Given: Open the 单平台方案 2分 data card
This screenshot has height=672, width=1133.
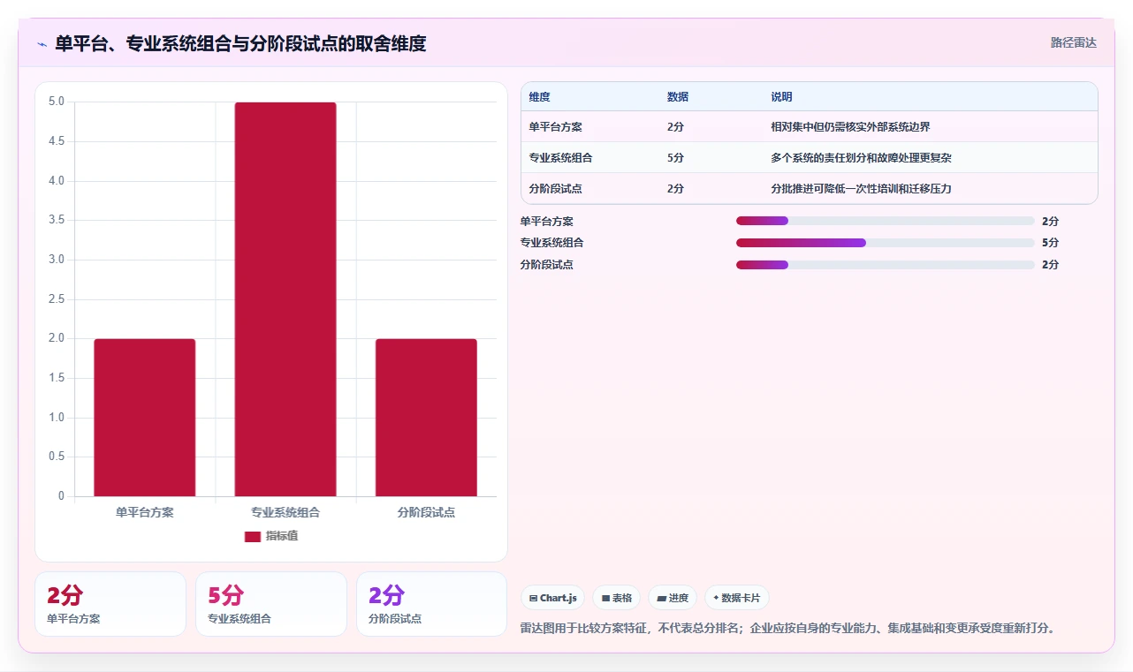Looking at the screenshot, I should pos(110,604).
